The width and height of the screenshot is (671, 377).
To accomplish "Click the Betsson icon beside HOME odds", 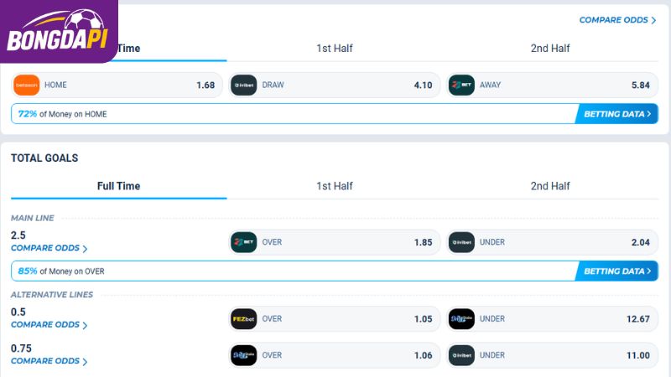I will point(27,85).
